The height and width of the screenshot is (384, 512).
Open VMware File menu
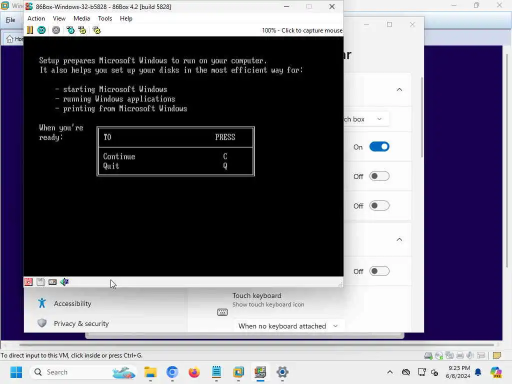click(x=10, y=20)
